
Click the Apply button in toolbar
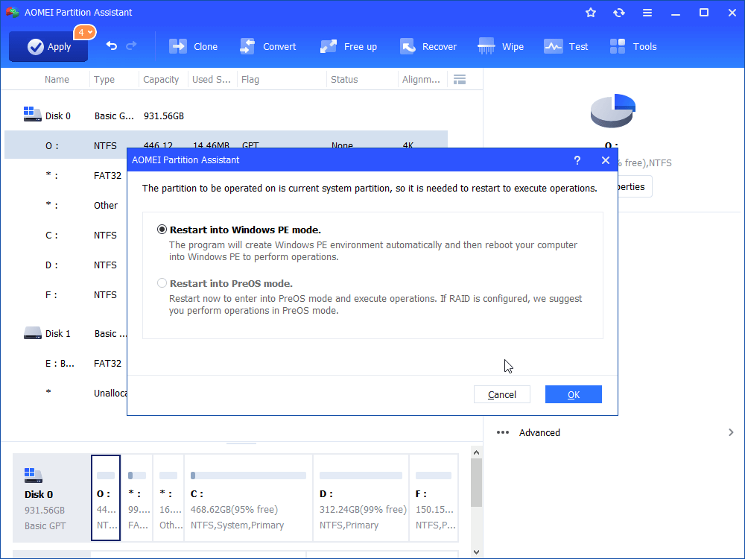(48, 46)
